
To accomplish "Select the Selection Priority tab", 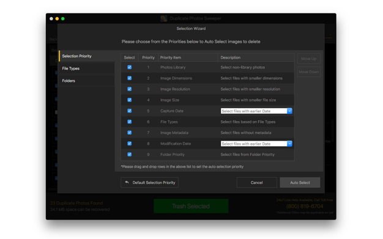I will (87, 56).
